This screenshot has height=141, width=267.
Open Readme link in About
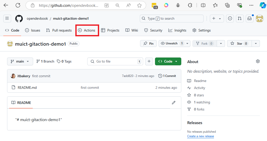[200, 81]
